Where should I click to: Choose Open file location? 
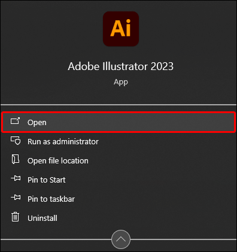(x=118, y=160)
